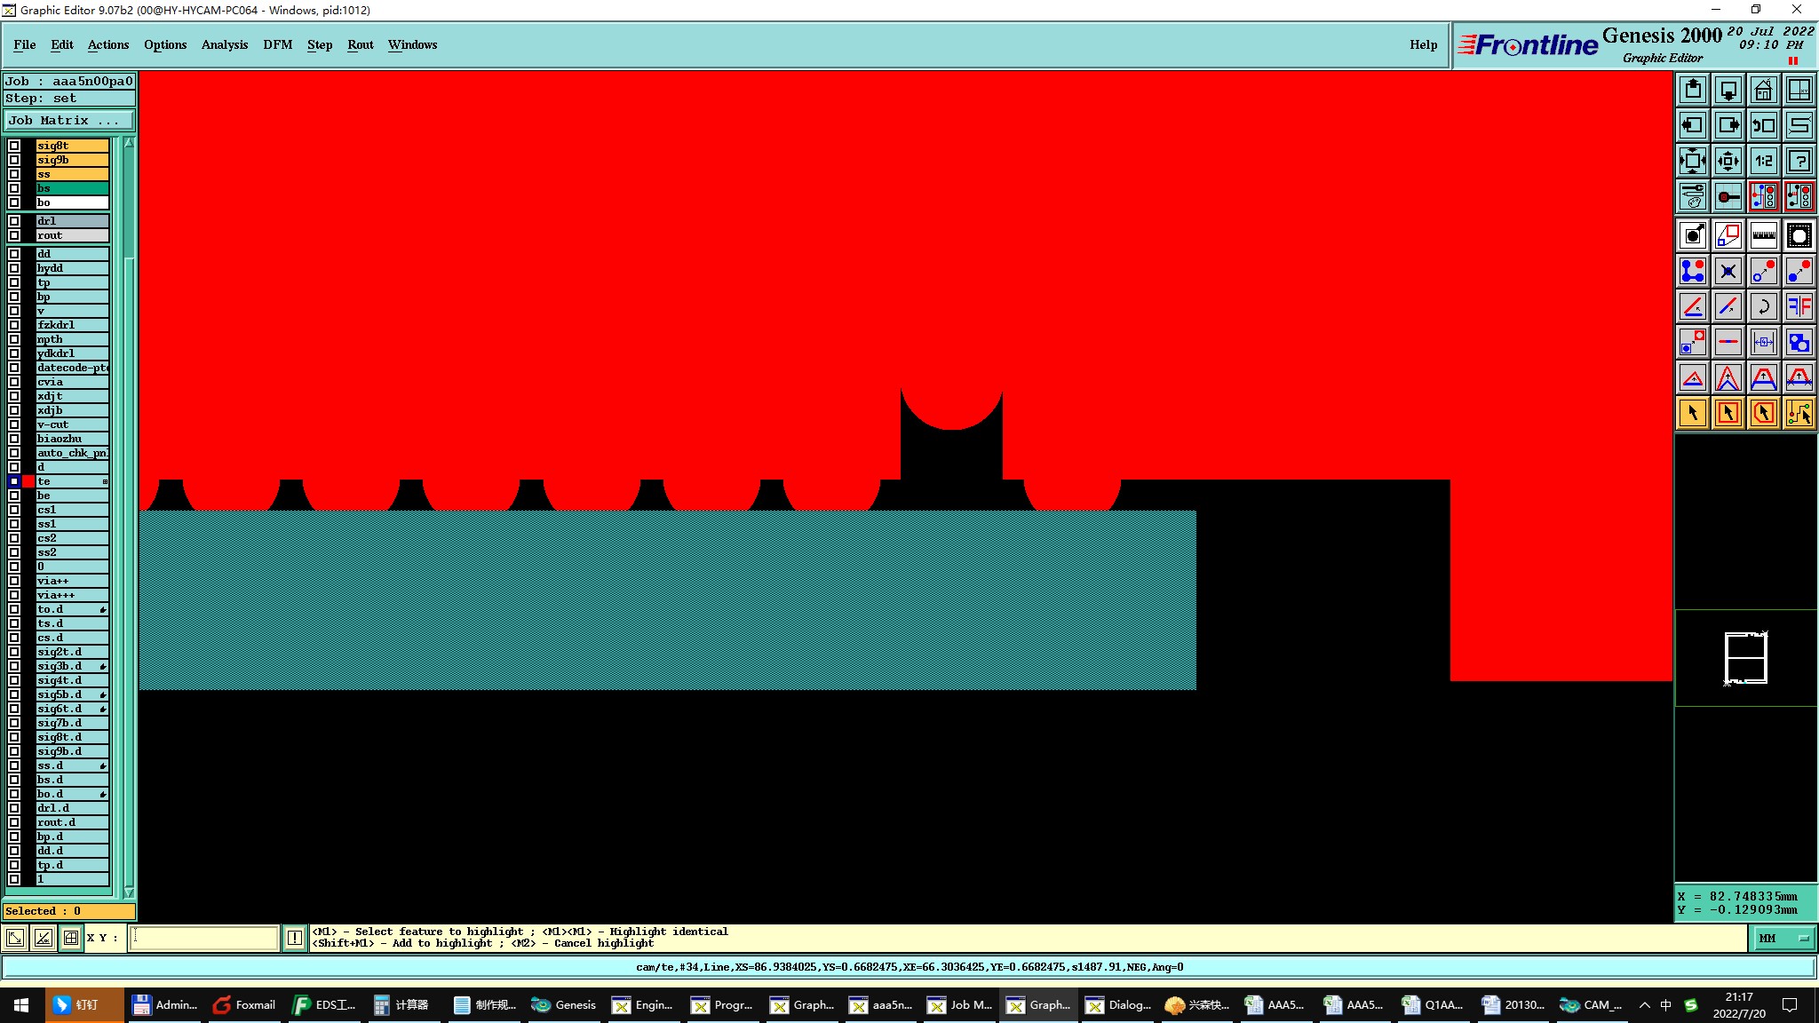Screen dimensions: 1819x1023
Task: Click the 1:2 scale icon
Action: pos(1764,161)
